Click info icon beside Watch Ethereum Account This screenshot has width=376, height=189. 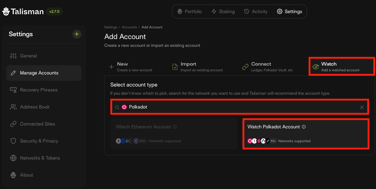coord(175,127)
